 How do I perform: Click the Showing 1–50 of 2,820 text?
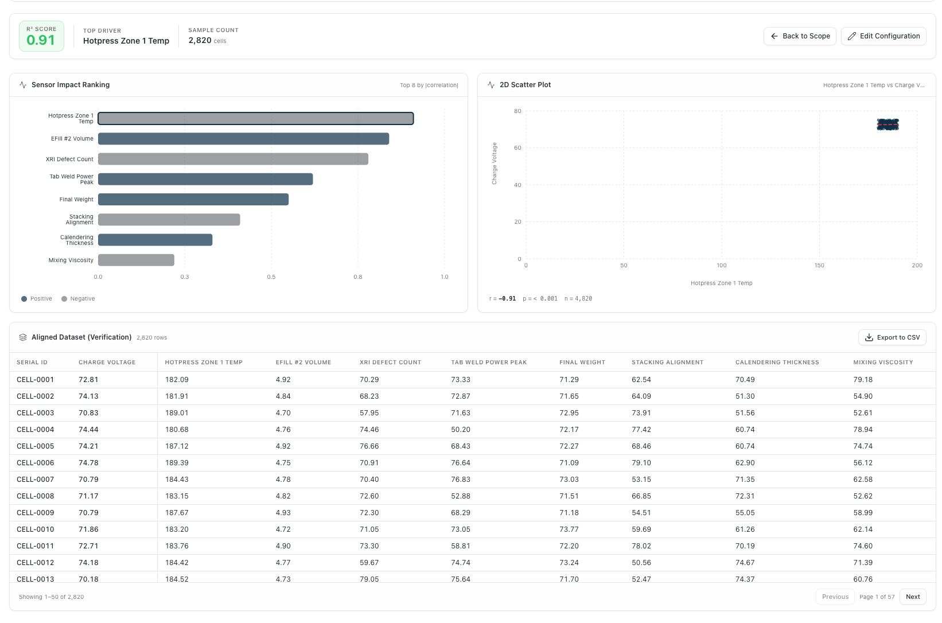(52, 597)
